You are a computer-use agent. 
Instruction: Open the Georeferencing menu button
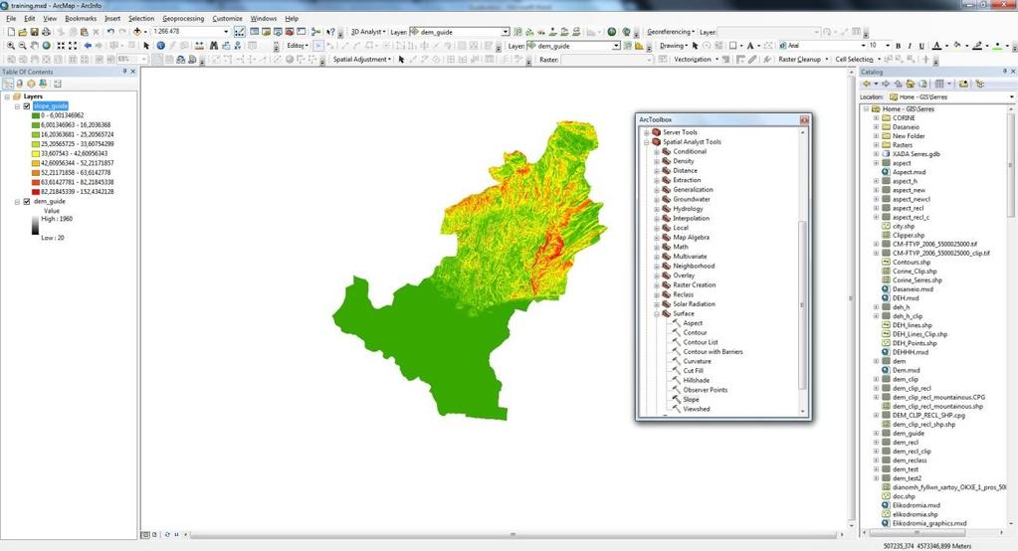tap(671, 32)
